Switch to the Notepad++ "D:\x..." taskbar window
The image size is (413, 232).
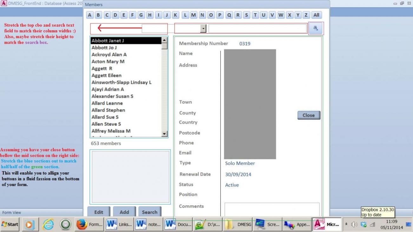(207, 224)
